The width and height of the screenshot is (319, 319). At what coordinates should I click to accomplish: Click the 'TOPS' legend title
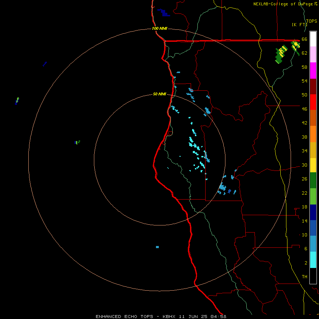click(x=312, y=21)
